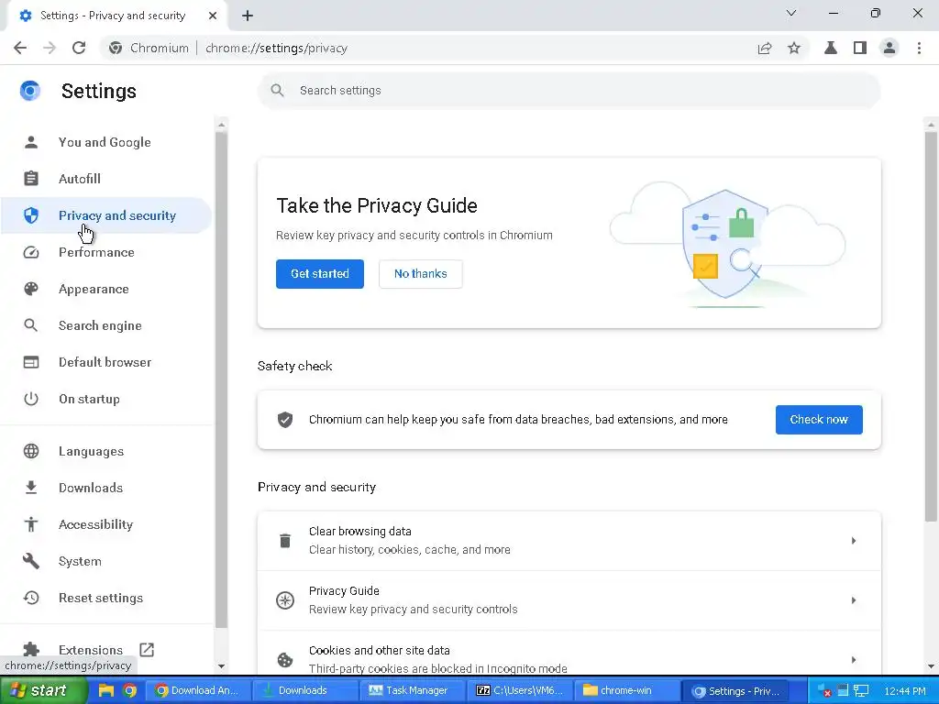Toggle the side panel icon
Screen dimensions: 939x704
(x=860, y=48)
